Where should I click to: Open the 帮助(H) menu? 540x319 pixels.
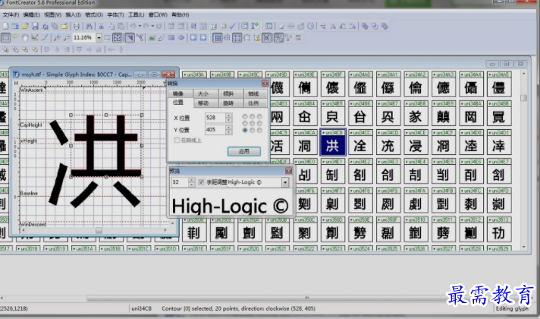pos(181,15)
